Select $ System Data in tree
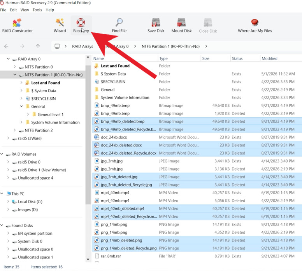The width and height of the screenshot is (302, 271). click(x=44, y=91)
